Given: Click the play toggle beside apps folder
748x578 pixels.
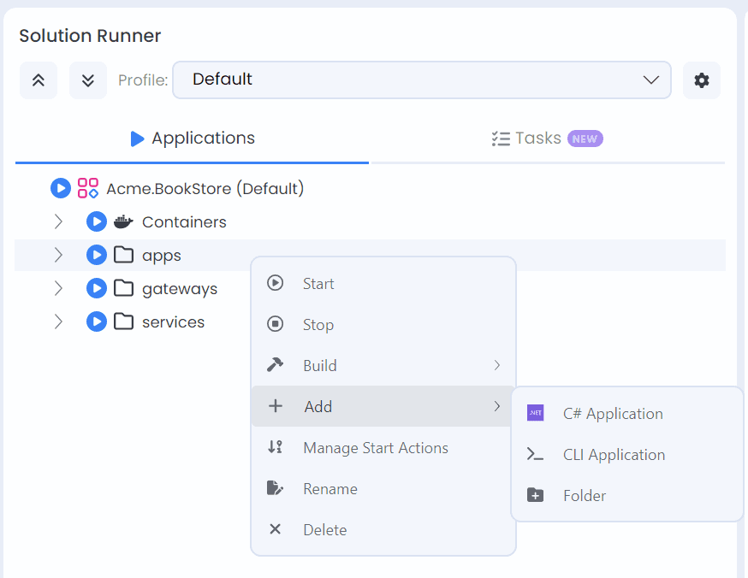Looking at the screenshot, I should (x=96, y=255).
